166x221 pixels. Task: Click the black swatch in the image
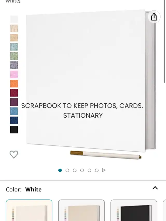(x=14, y=130)
